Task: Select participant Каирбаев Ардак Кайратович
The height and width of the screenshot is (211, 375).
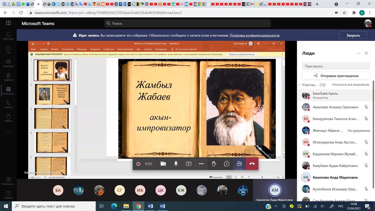Action: tap(335, 166)
